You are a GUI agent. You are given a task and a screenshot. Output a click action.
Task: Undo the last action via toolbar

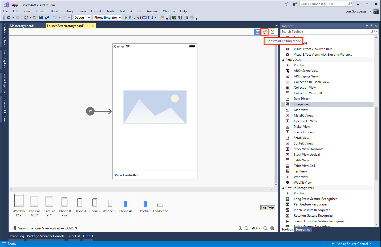click(55, 18)
